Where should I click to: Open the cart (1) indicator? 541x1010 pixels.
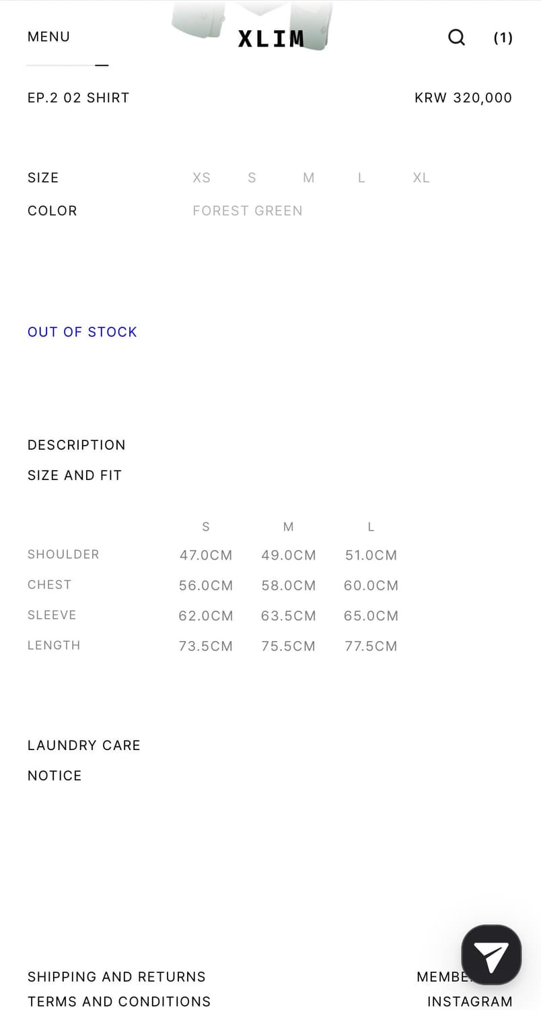coord(503,38)
